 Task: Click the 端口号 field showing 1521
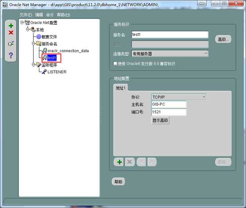click(169, 112)
